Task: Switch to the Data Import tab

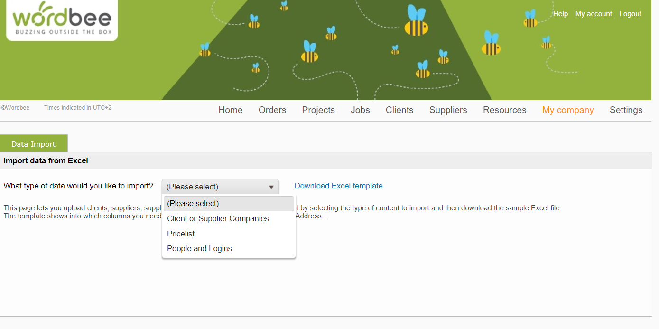Action: coord(34,144)
